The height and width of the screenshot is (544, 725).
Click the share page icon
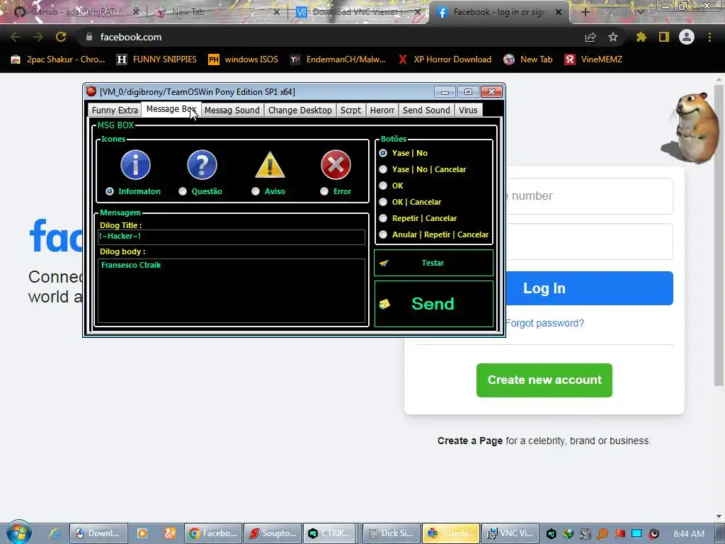(x=590, y=38)
